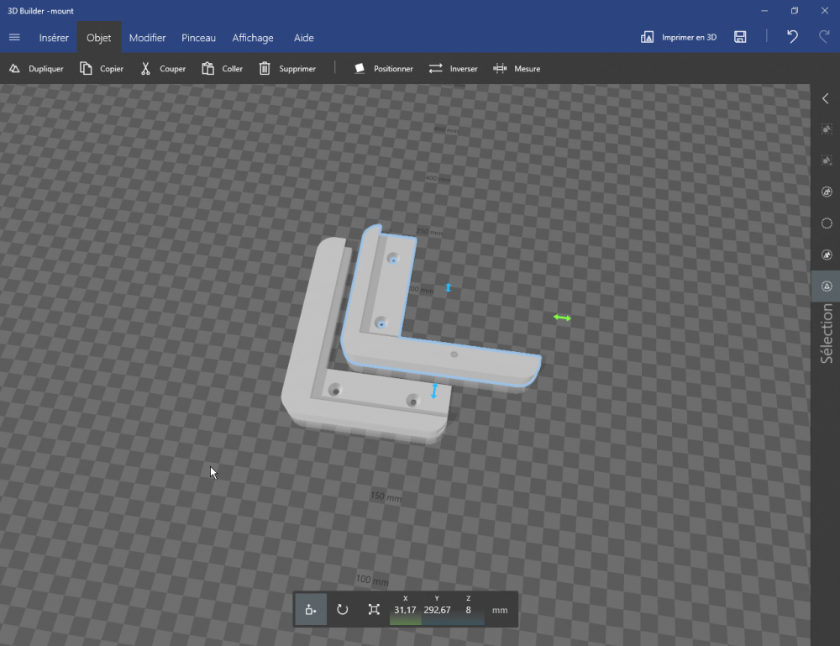
Task: Click the Dupliquer icon in toolbar
Action: point(14,69)
